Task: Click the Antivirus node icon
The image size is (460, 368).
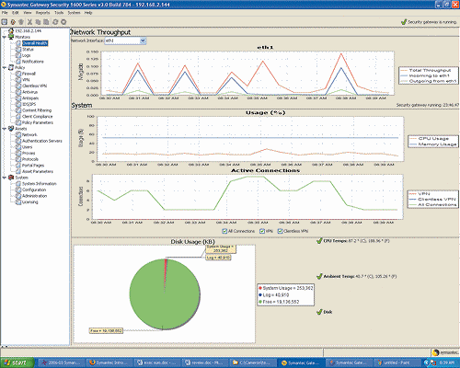Action: (18, 92)
